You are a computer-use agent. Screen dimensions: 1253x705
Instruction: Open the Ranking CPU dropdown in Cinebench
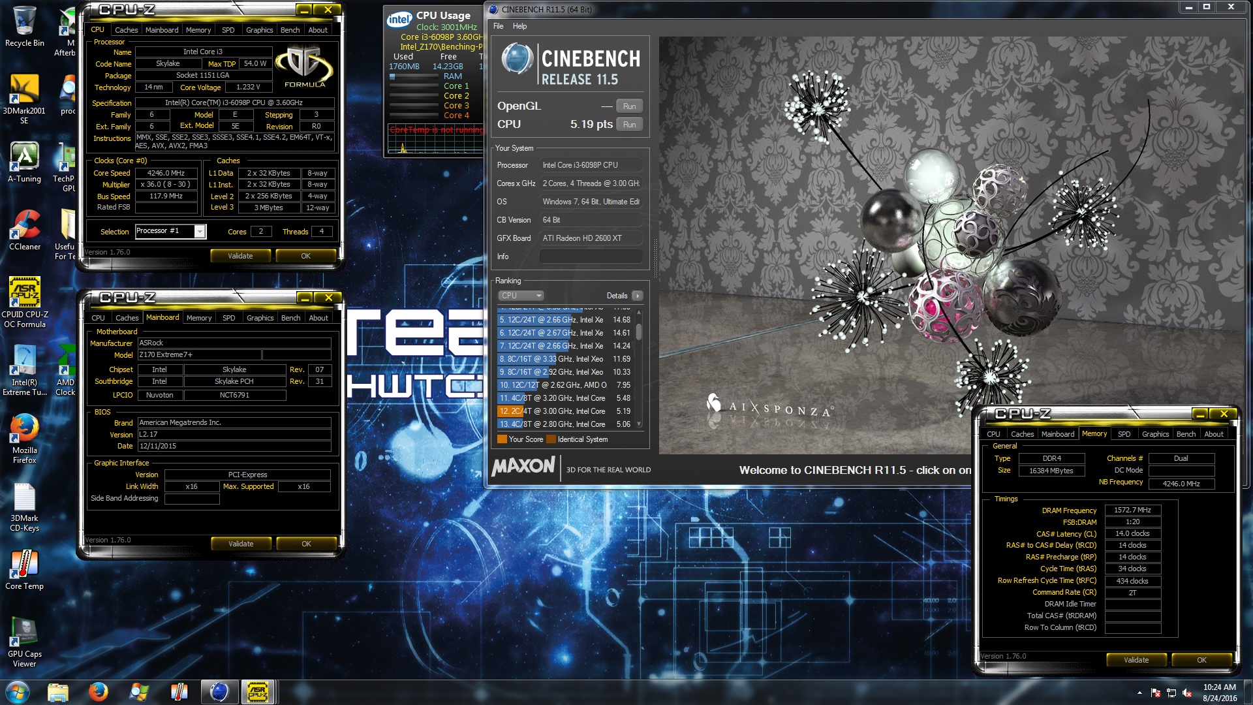click(521, 296)
